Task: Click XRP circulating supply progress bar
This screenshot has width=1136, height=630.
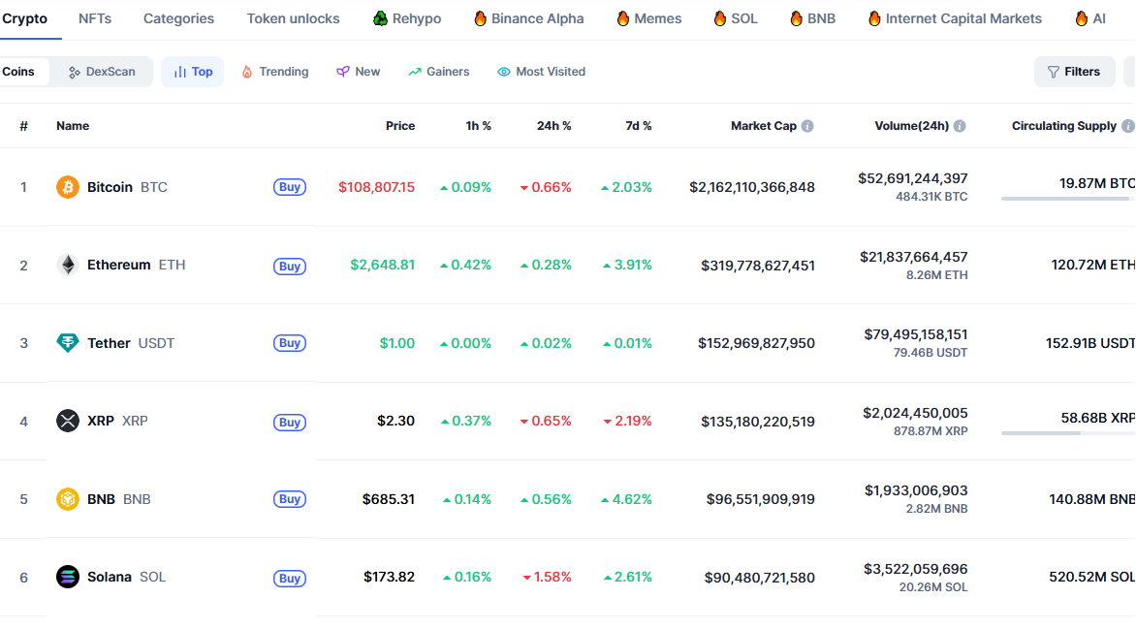Action: [x=1068, y=433]
